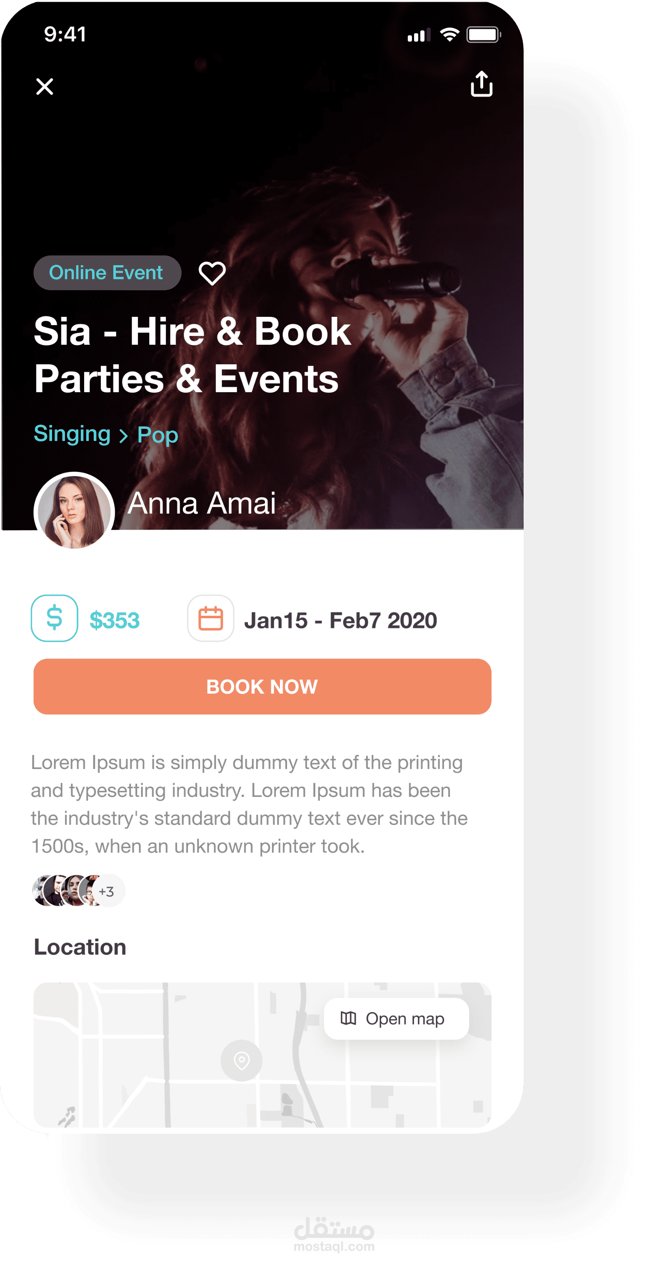
Task: Click the Wi-Fi status icon
Action: [x=449, y=35]
